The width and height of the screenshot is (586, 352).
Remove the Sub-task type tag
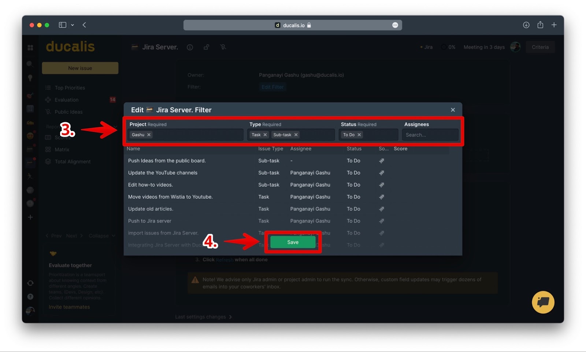(296, 135)
